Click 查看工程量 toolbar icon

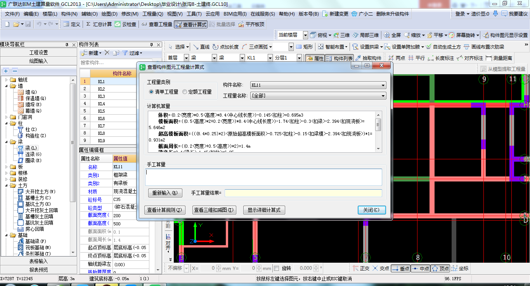coord(144,24)
